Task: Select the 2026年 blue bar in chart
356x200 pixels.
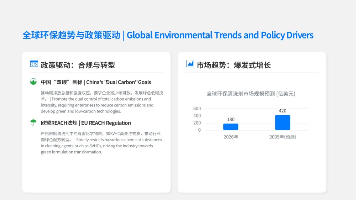Action: 231,127
